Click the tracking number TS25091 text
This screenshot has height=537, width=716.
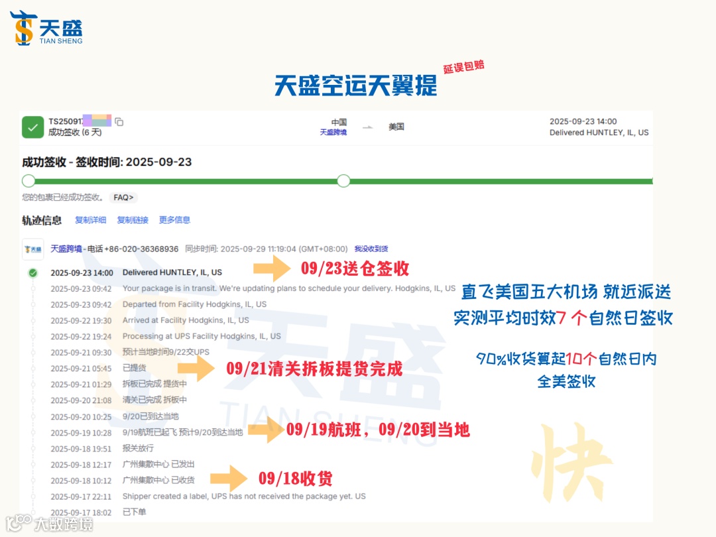[66, 121]
